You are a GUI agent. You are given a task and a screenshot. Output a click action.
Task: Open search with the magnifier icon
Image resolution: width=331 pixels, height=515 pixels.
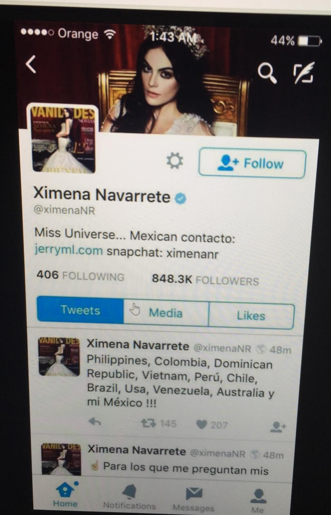[x=267, y=73]
